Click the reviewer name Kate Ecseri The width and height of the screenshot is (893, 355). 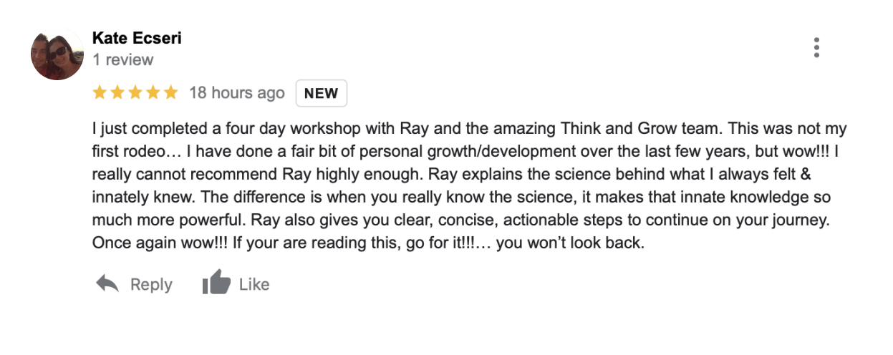point(137,39)
